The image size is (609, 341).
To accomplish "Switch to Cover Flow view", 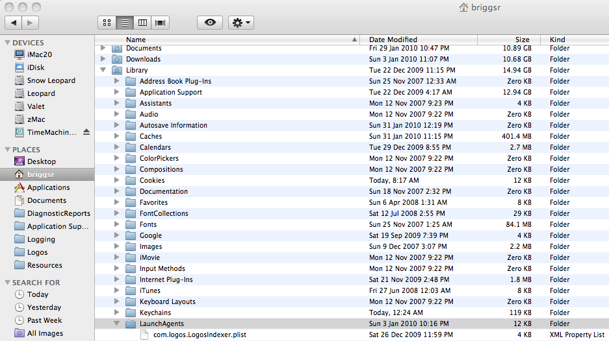I will point(160,23).
